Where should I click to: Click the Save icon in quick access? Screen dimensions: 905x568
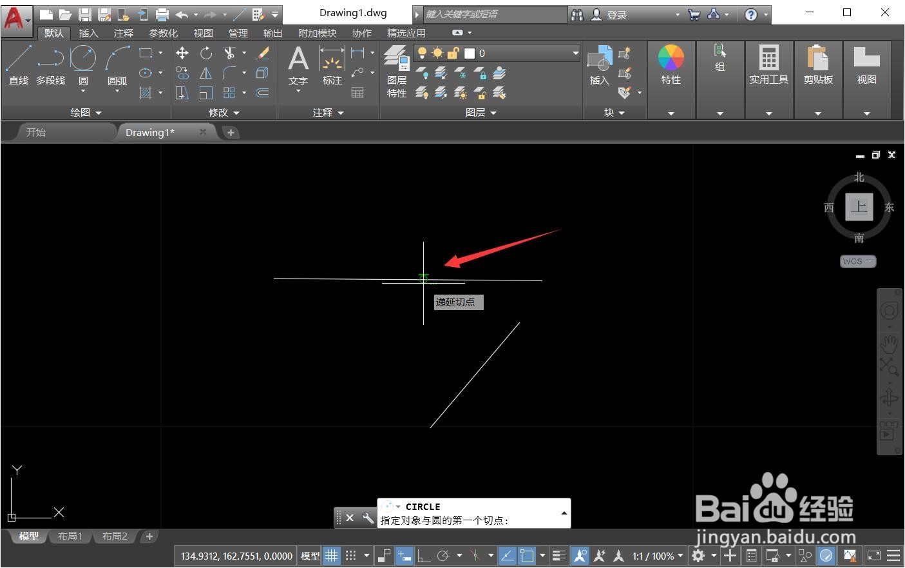pyautogui.click(x=84, y=14)
